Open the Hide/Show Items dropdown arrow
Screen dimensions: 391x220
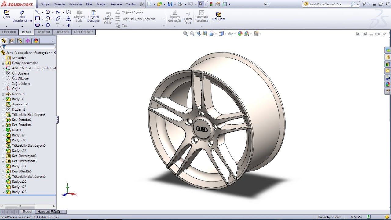tap(234, 34)
